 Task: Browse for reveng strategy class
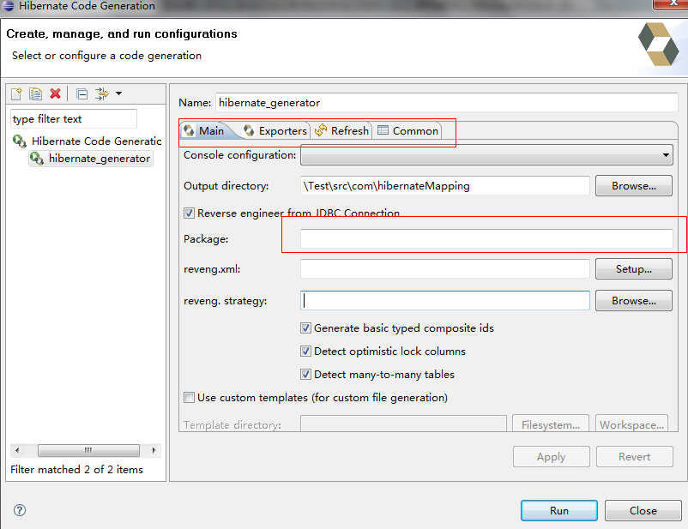(x=634, y=300)
